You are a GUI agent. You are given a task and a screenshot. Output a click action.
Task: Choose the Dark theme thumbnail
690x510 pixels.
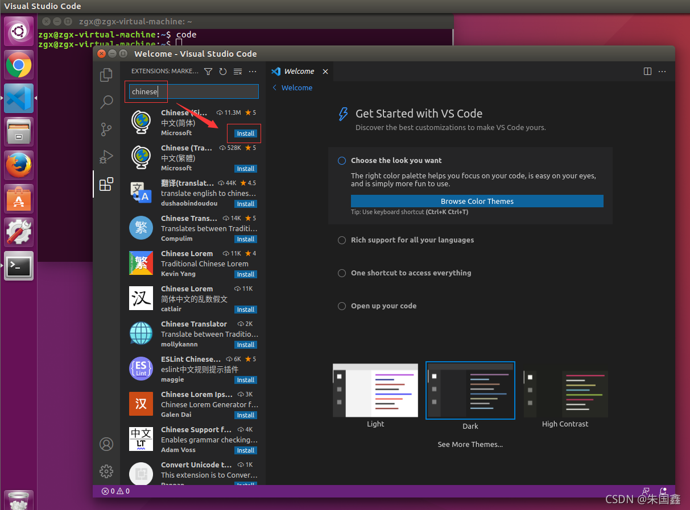470,391
